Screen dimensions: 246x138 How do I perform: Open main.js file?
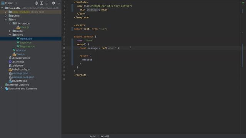(x=20, y=54)
